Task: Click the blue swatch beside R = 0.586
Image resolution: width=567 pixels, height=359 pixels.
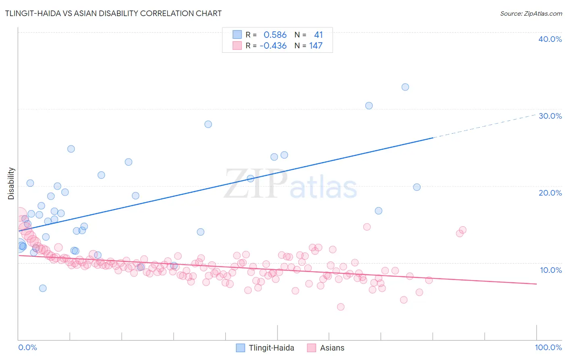Action: pos(237,35)
